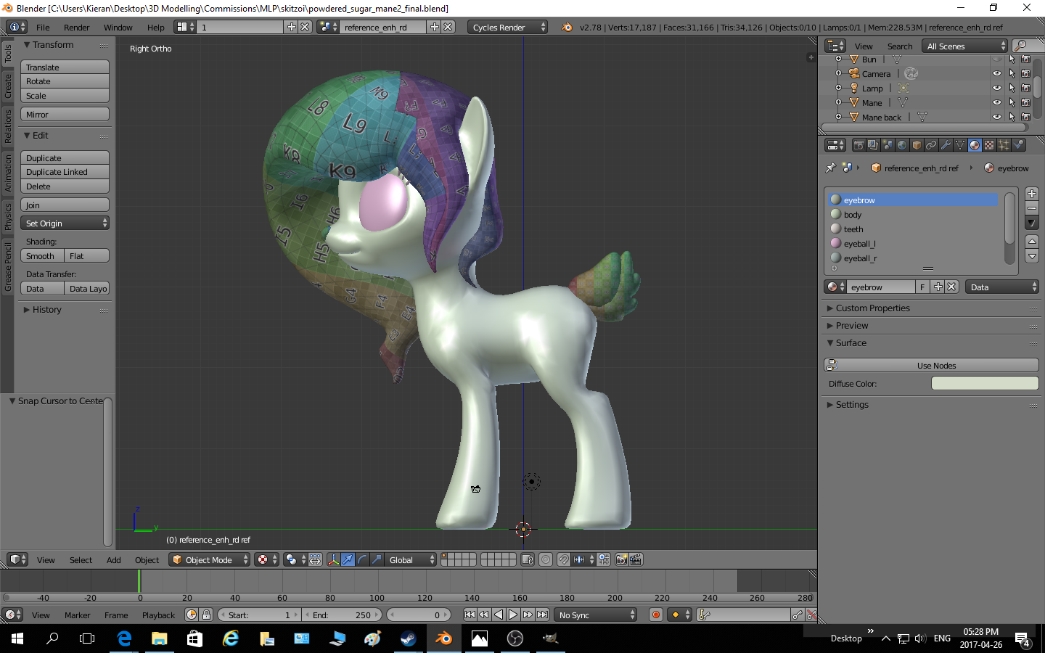Screen dimensions: 1045x653
Task: Toggle visibility eye for Lamp in outliner
Action: pos(997,88)
